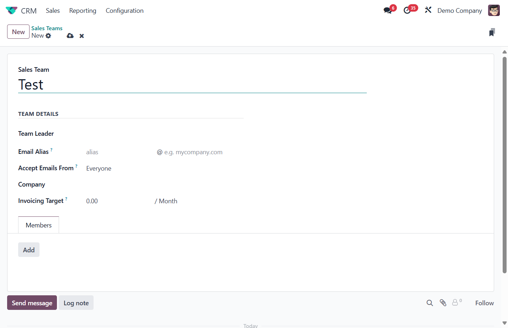Open the developer tools wrench icon
The width and height of the screenshot is (508, 328).
click(428, 10)
